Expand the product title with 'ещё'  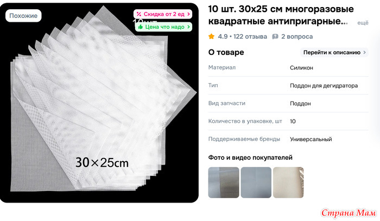point(363,23)
